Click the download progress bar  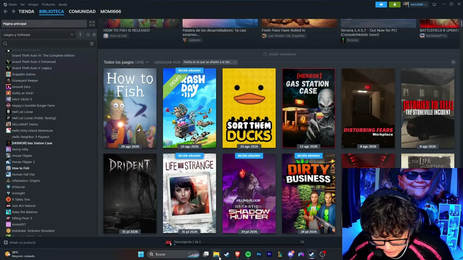point(239,244)
